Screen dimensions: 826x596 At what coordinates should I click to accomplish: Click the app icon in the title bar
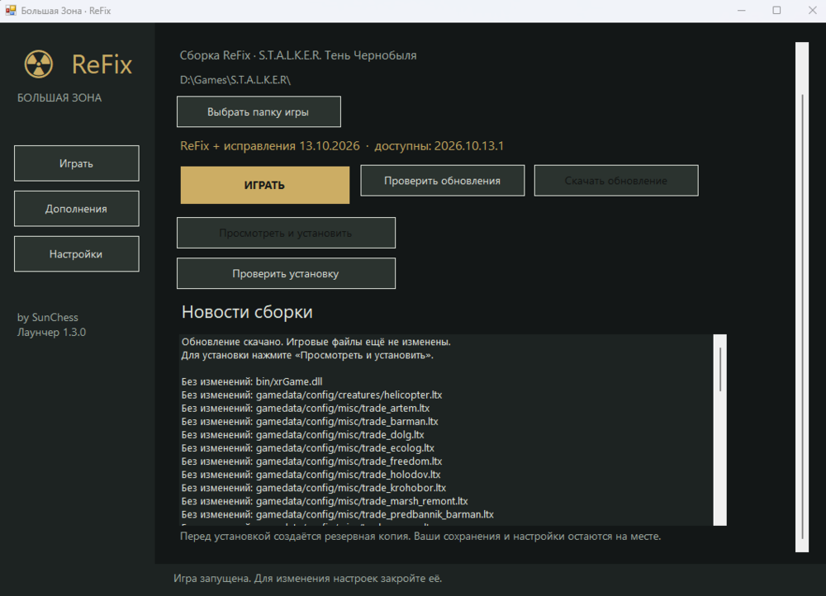click(x=11, y=11)
